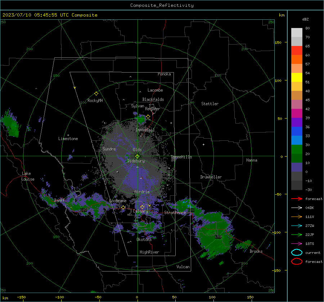Screen dimensions: 324x302
Task: Click the Drumheller town label
Action: coord(211,177)
